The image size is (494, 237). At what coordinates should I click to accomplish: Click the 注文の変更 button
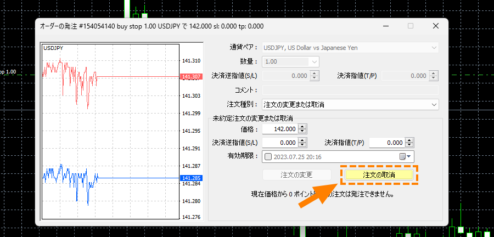[x=297, y=174]
